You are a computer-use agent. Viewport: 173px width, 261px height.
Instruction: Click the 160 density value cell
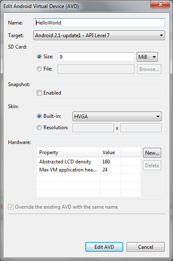tap(111, 161)
